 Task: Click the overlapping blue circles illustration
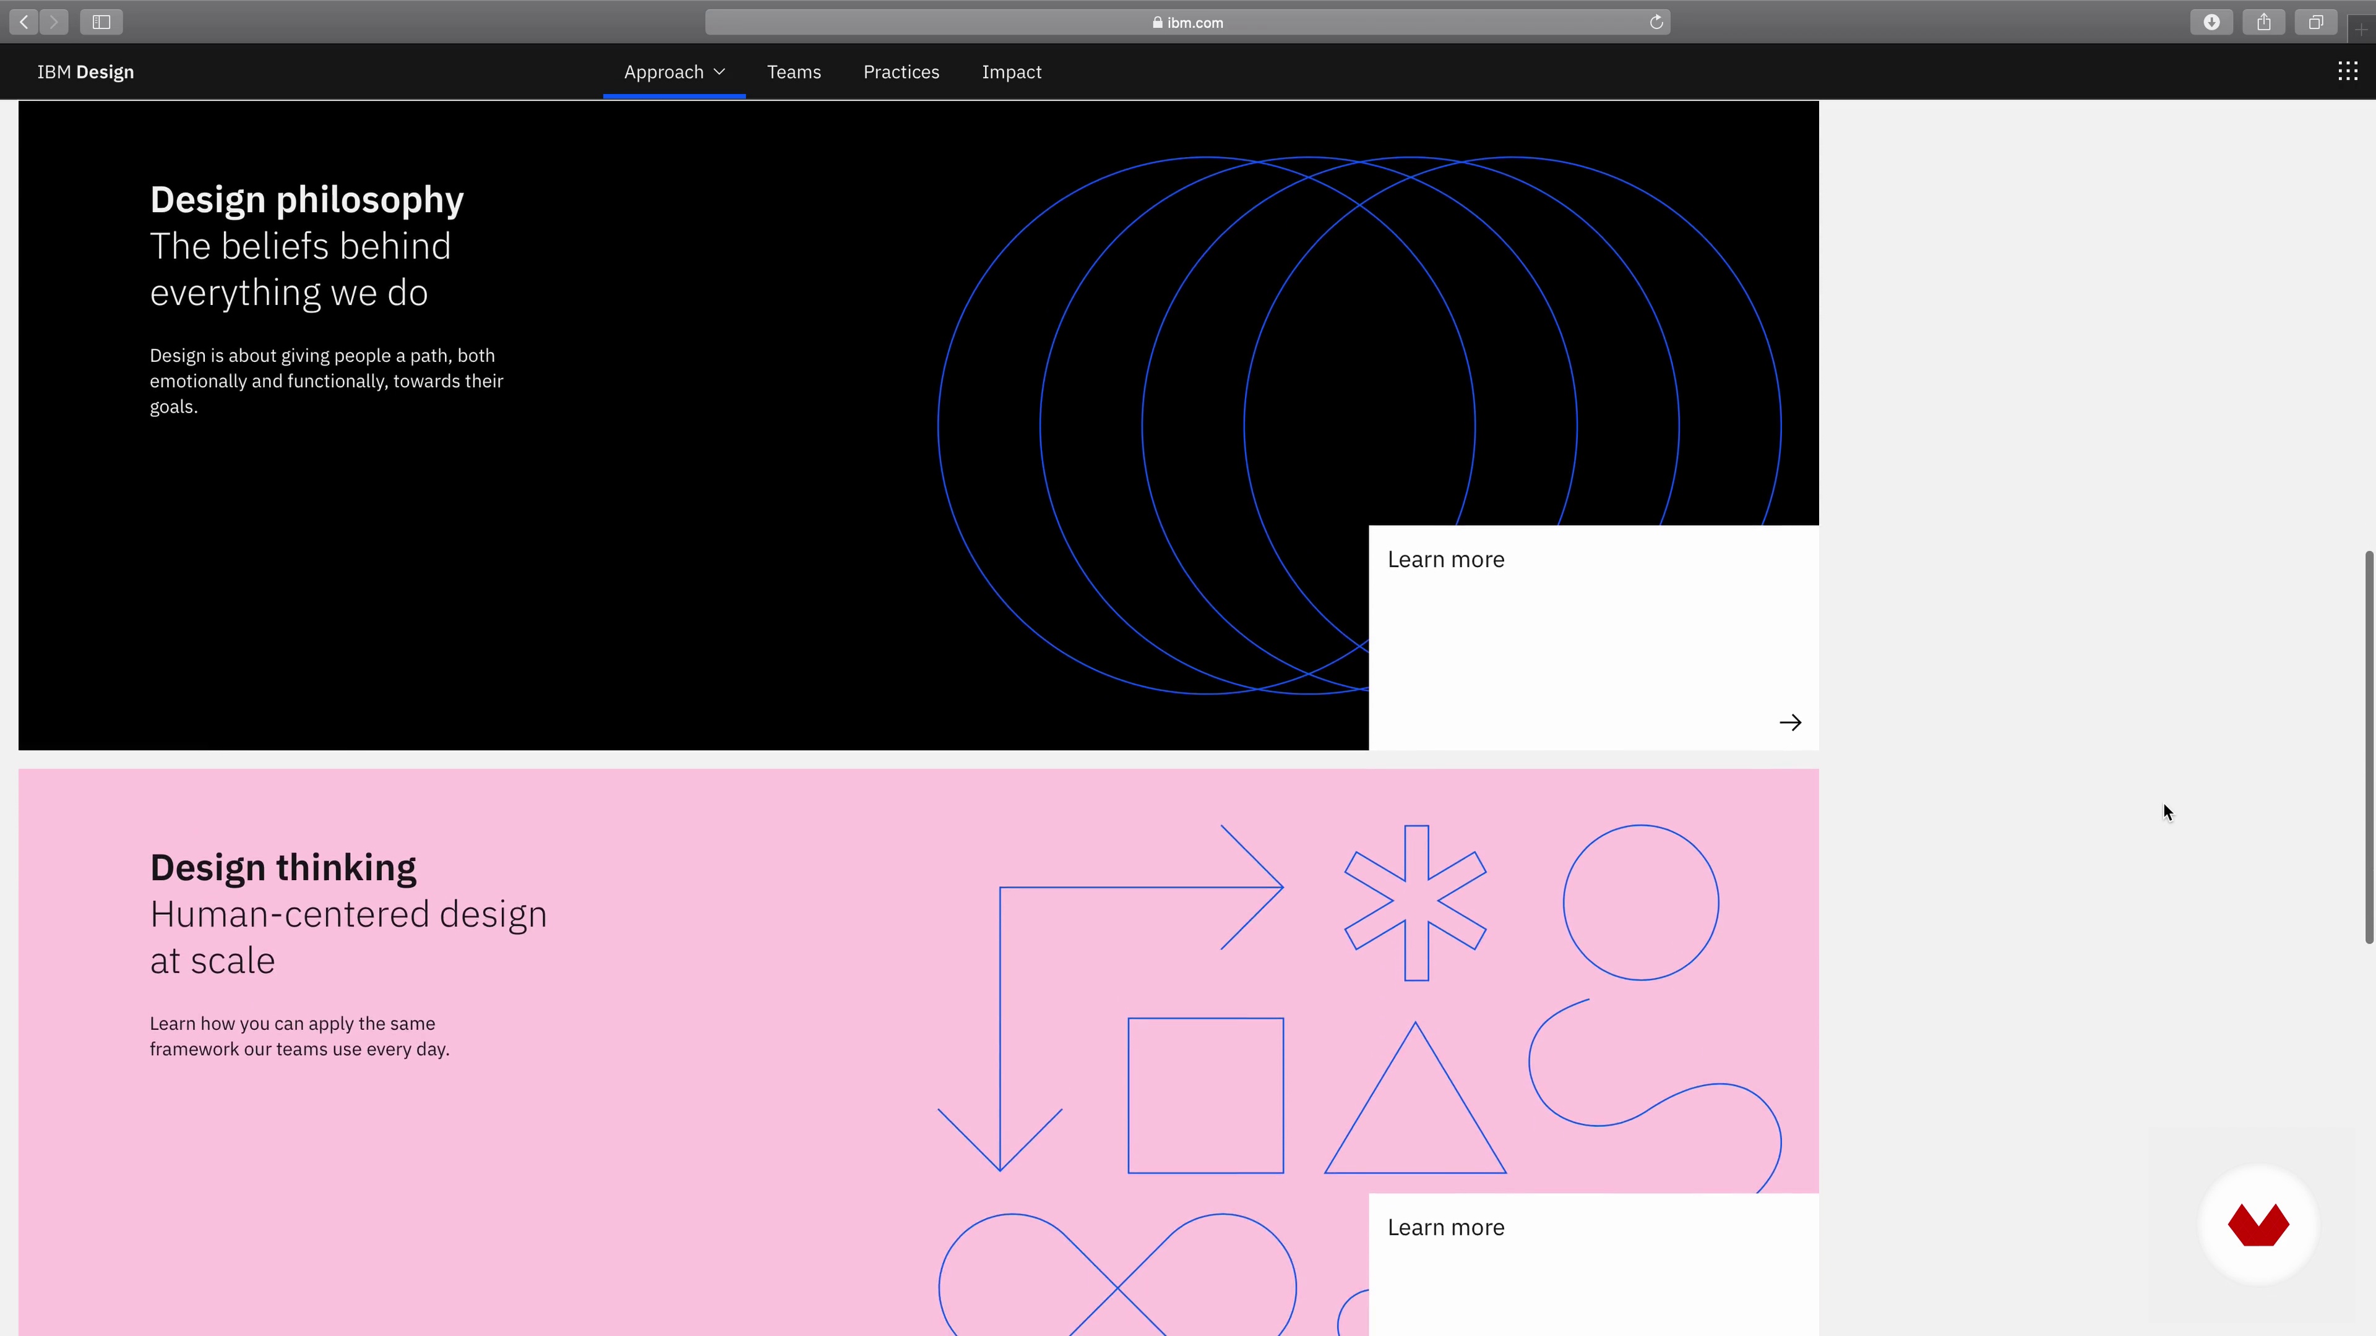[1359, 425]
